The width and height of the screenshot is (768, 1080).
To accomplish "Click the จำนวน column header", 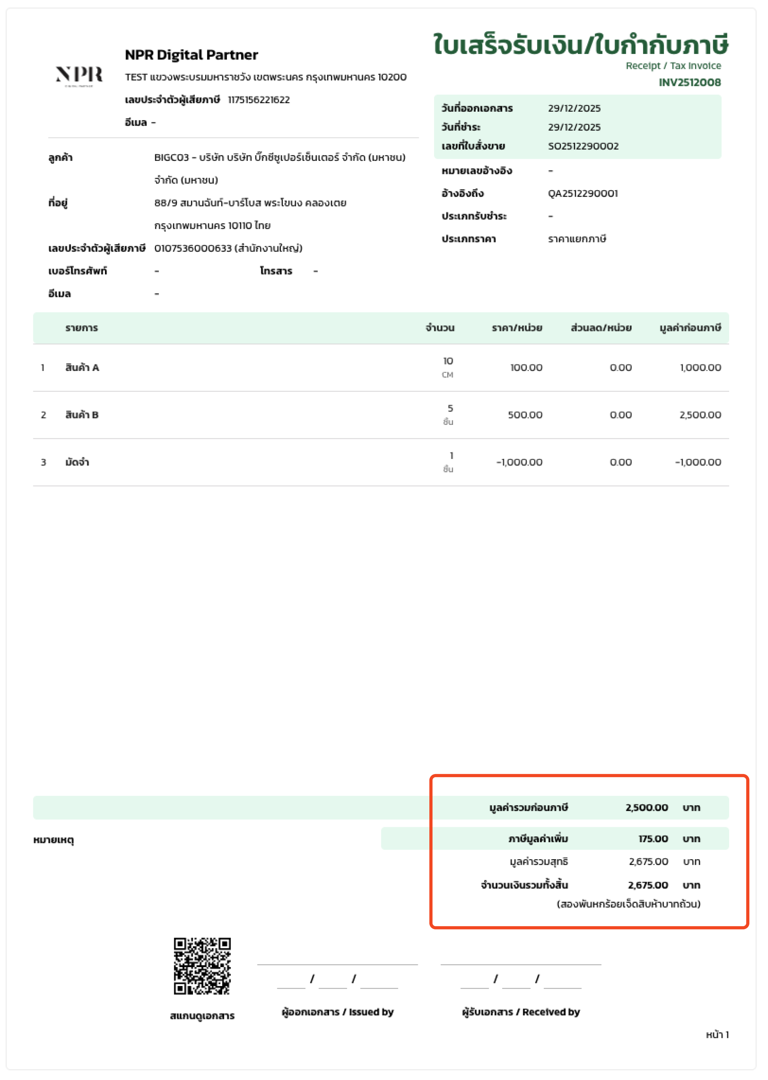I will 439,328.
